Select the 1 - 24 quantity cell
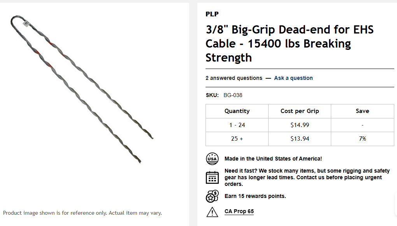This screenshot has height=226, width=397. (237, 125)
